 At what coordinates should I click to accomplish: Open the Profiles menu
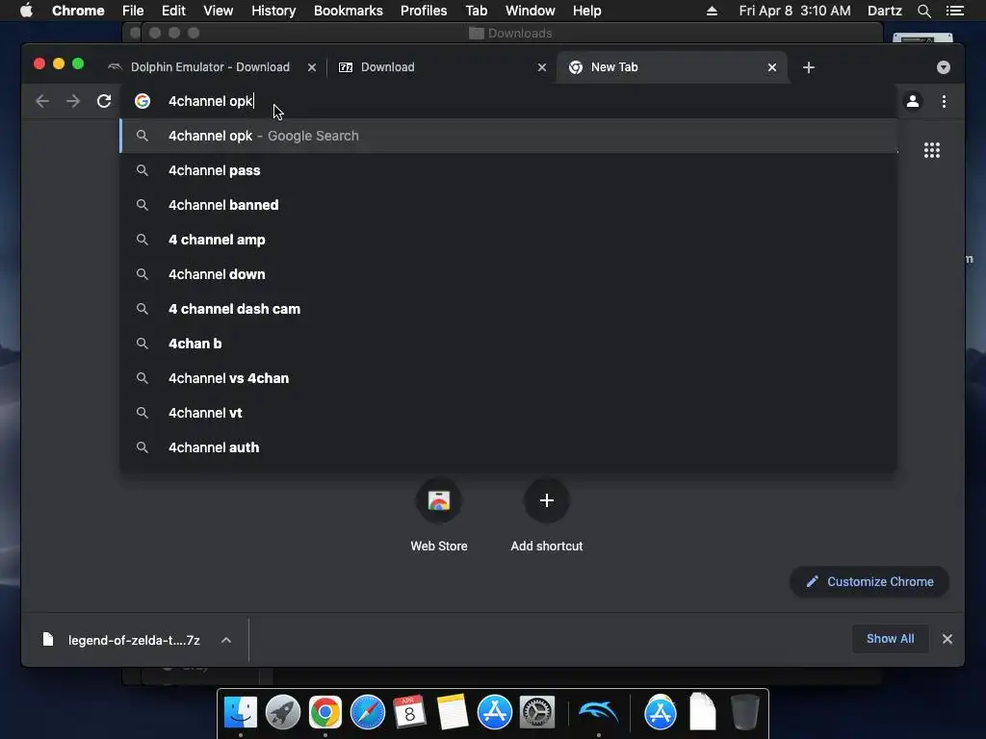pyautogui.click(x=424, y=11)
